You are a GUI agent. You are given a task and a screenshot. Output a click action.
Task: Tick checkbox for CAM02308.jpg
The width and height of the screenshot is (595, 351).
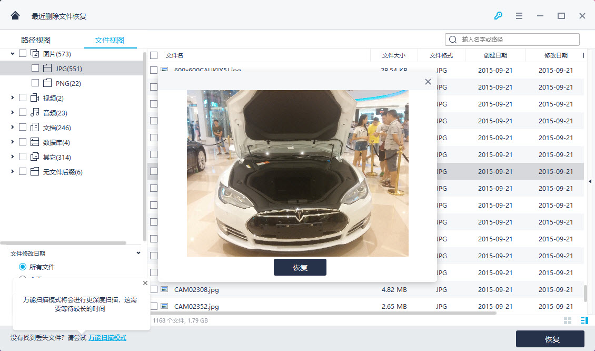[154, 289]
